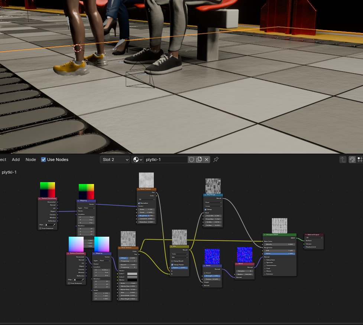Click the parent node tree arrow icon
Screen dimensions: 363x325
pyautogui.click(x=343, y=160)
